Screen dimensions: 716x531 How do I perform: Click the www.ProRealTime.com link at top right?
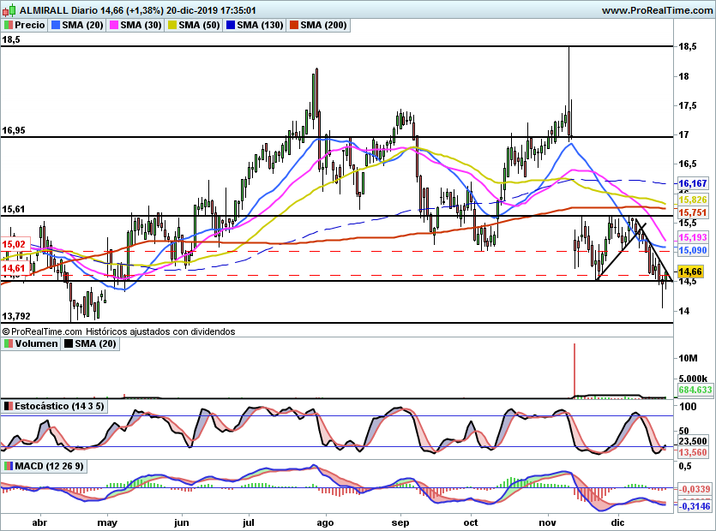pyautogui.click(x=656, y=9)
